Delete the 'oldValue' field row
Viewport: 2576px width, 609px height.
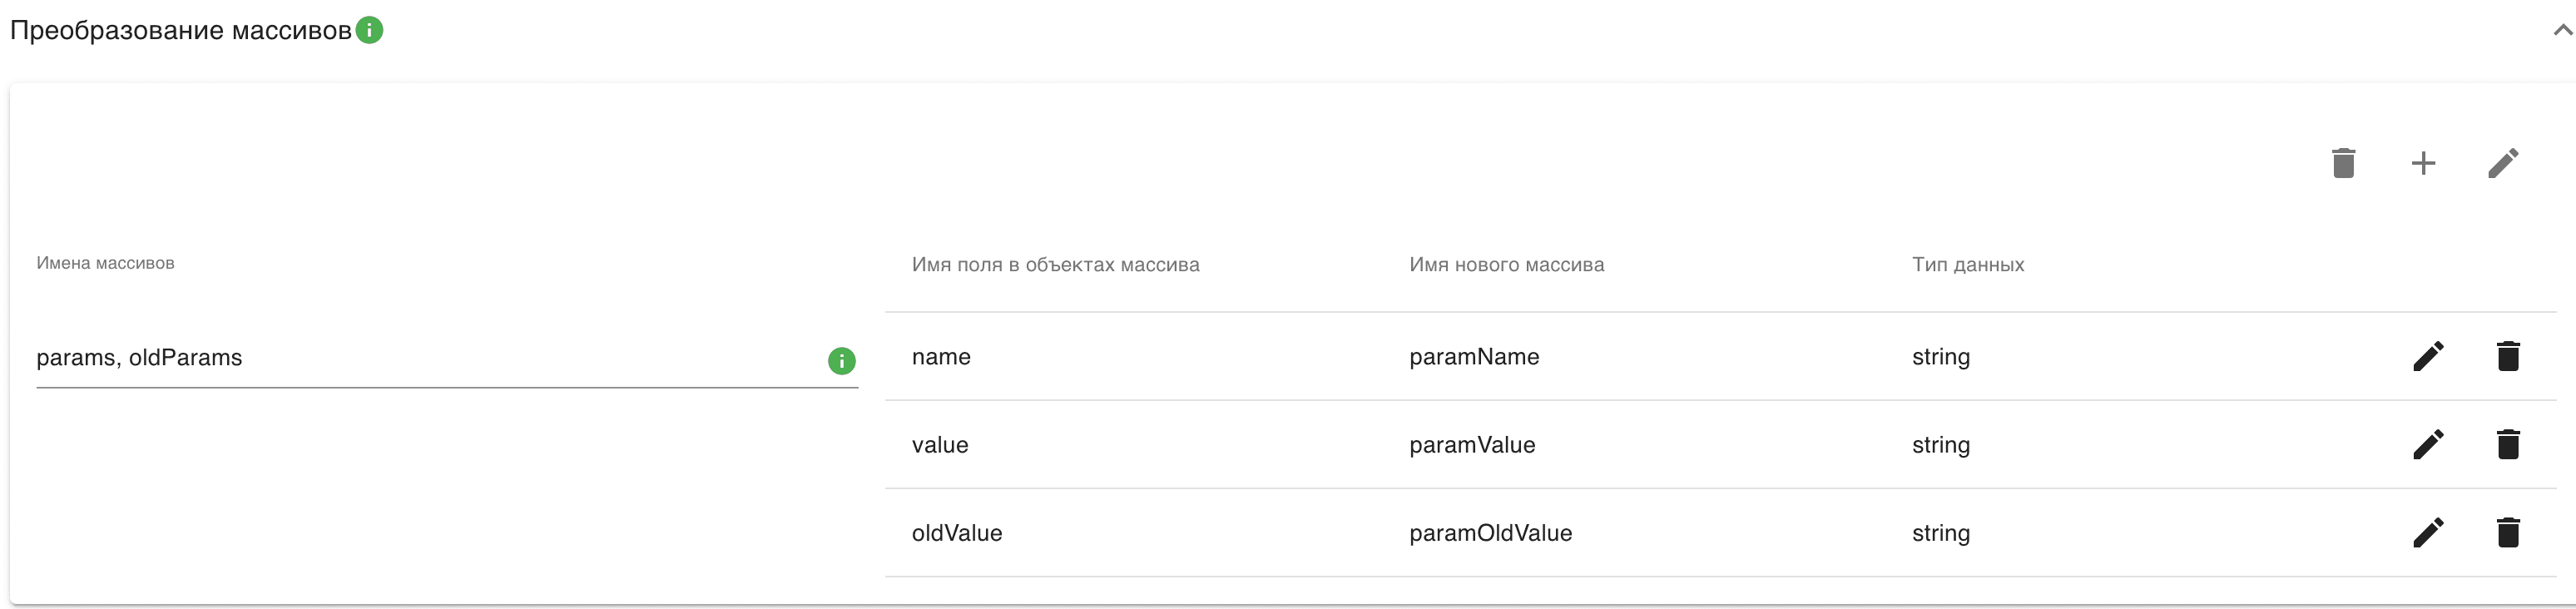click(2508, 532)
